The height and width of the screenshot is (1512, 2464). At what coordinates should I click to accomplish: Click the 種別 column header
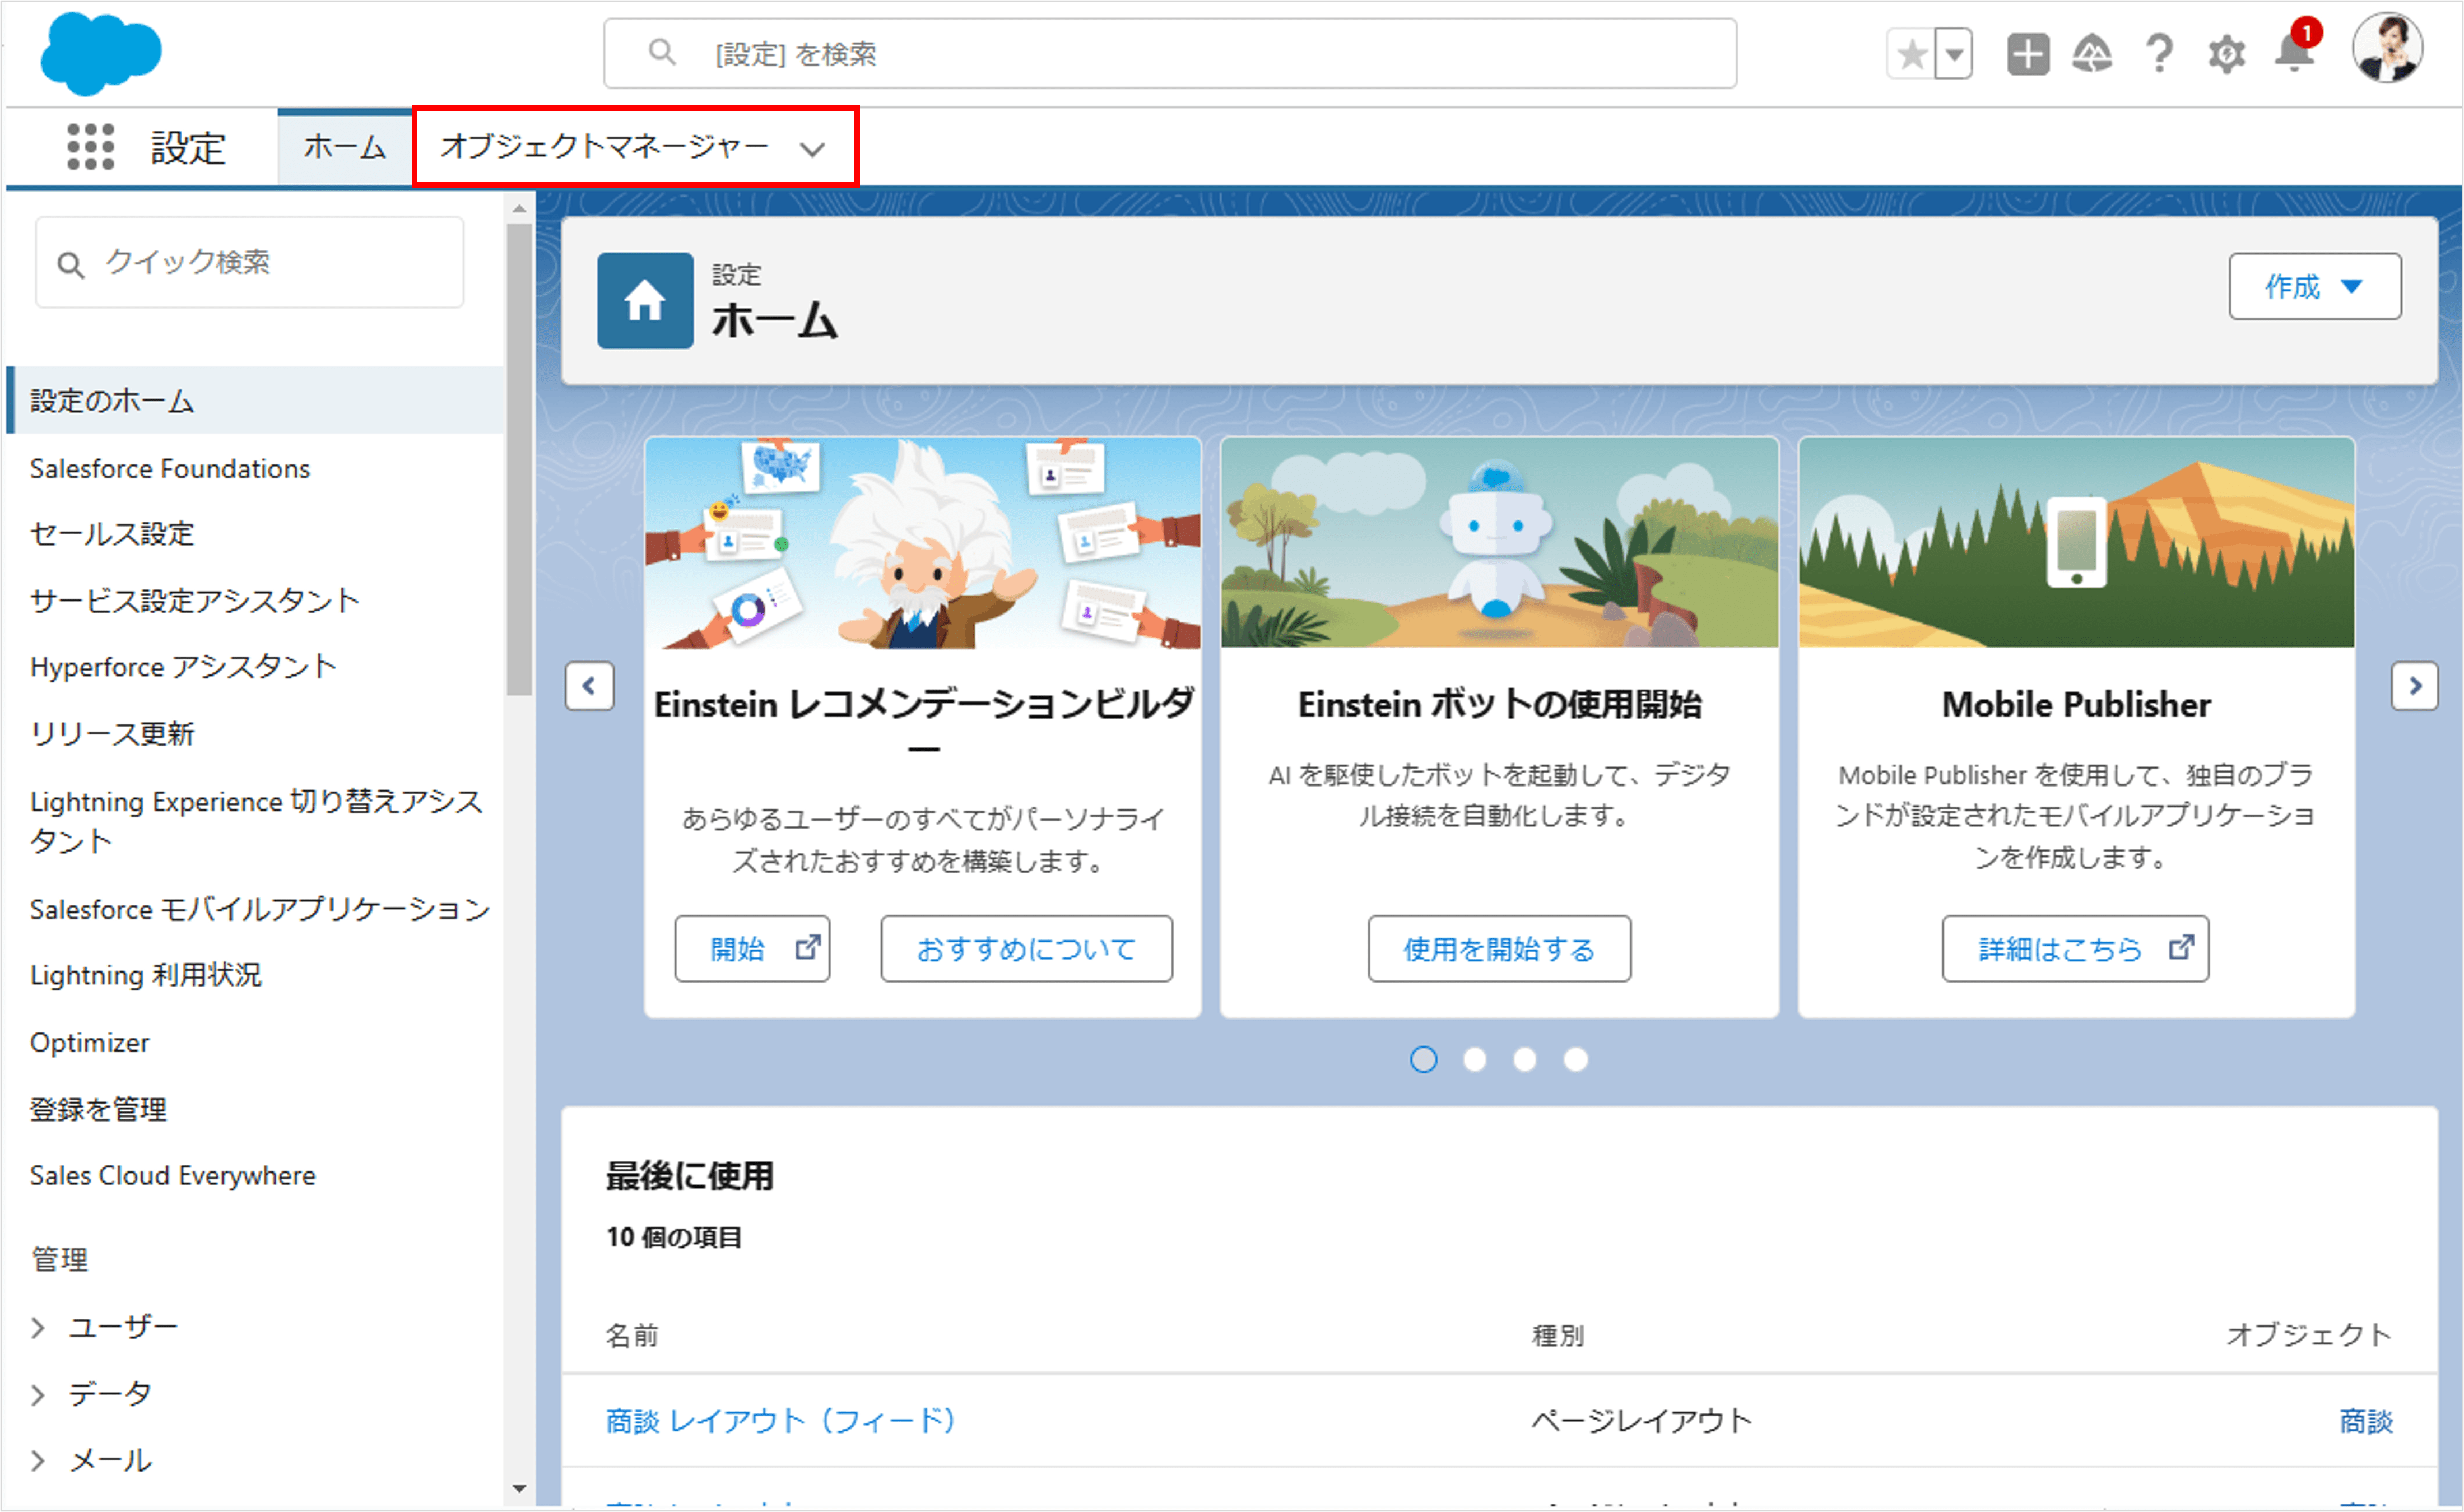[x=1558, y=1336]
